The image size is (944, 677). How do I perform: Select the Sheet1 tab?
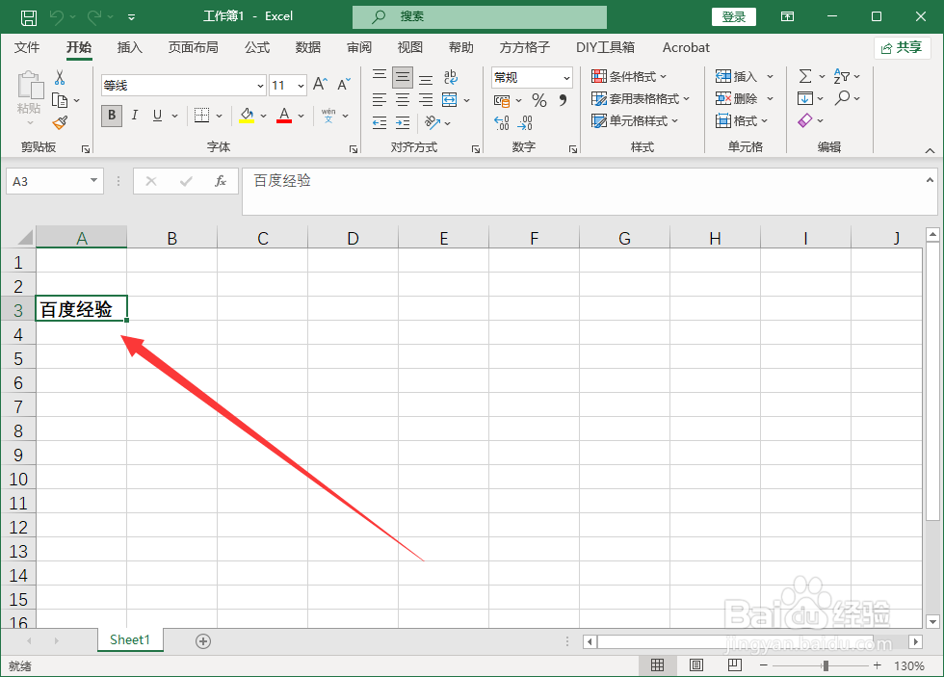coord(130,639)
